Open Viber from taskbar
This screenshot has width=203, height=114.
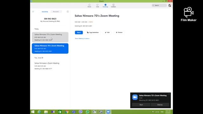(81, 112)
